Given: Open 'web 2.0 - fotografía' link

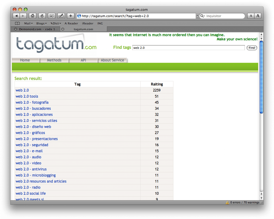Looking at the screenshot, I should point(32,102).
